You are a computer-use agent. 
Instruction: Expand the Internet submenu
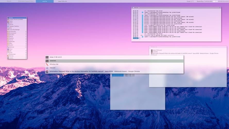point(17,40)
